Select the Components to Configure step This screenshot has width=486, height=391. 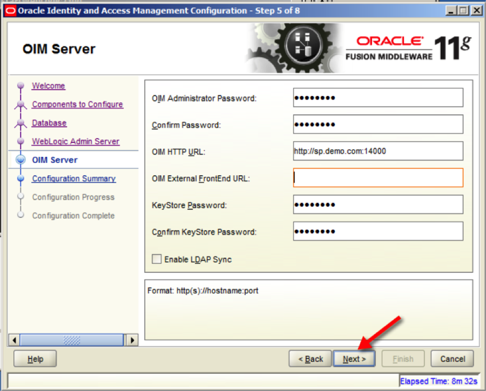(77, 104)
